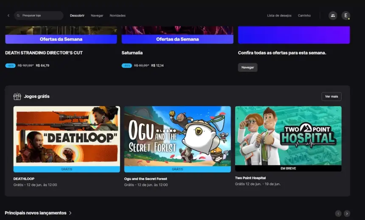
Task: Show next new releases with right arrow
Action: tap(347, 214)
